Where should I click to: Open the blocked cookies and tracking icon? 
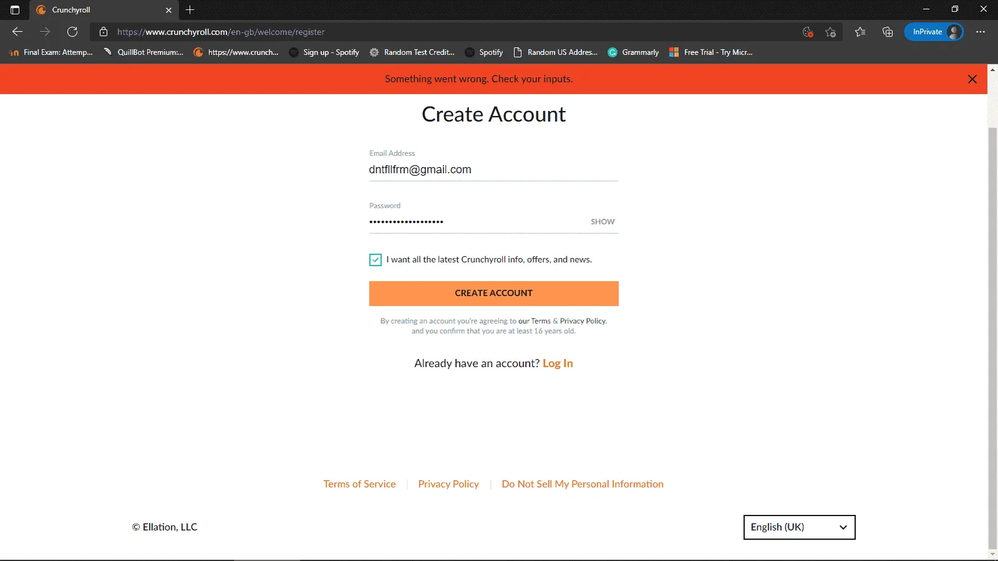(x=808, y=32)
